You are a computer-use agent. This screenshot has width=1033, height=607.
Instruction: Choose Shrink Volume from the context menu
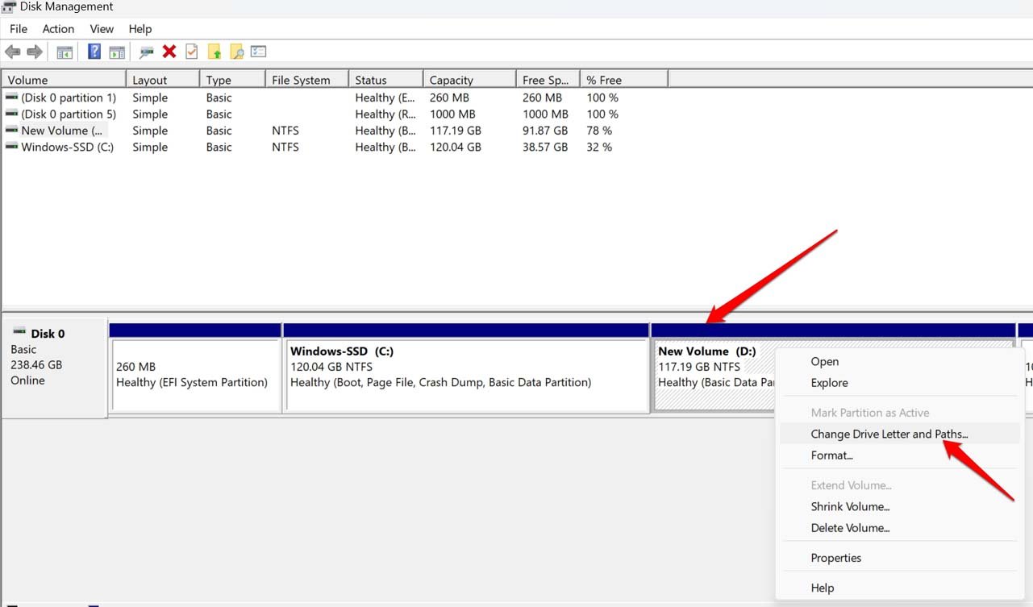click(850, 506)
